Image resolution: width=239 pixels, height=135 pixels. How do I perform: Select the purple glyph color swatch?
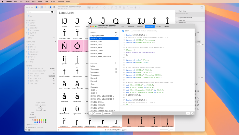pyautogui.click(x=39, y=122)
